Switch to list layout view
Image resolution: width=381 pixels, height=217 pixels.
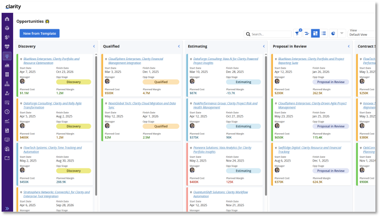(324, 34)
